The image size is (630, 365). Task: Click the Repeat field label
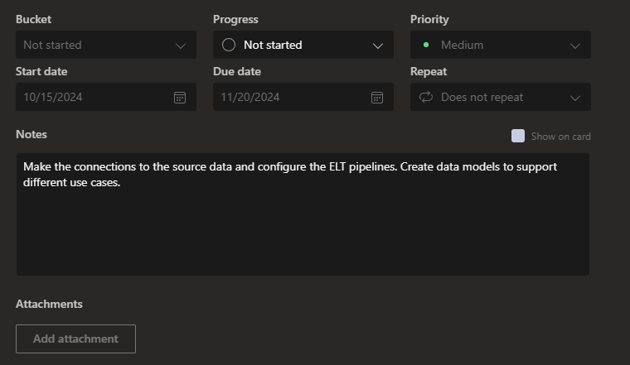(429, 71)
